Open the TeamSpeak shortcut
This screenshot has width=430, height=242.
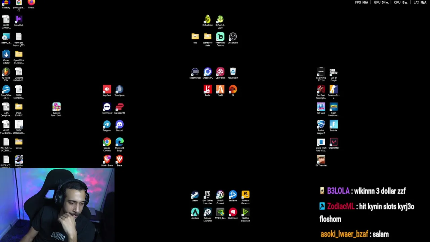point(120,91)
